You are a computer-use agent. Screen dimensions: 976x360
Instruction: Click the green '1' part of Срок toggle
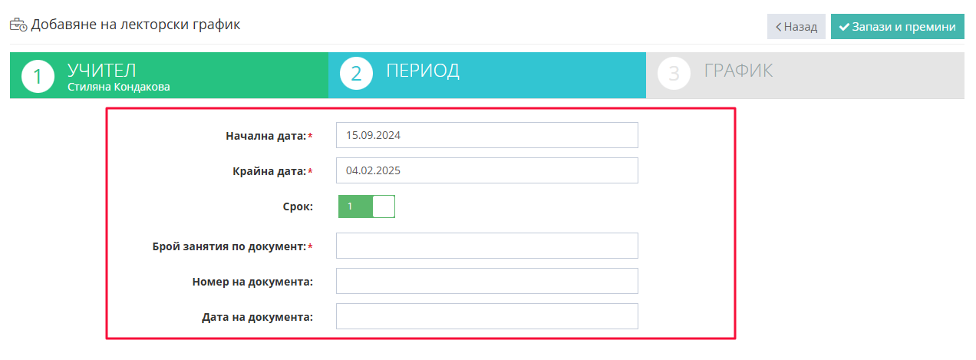(355, 206)
